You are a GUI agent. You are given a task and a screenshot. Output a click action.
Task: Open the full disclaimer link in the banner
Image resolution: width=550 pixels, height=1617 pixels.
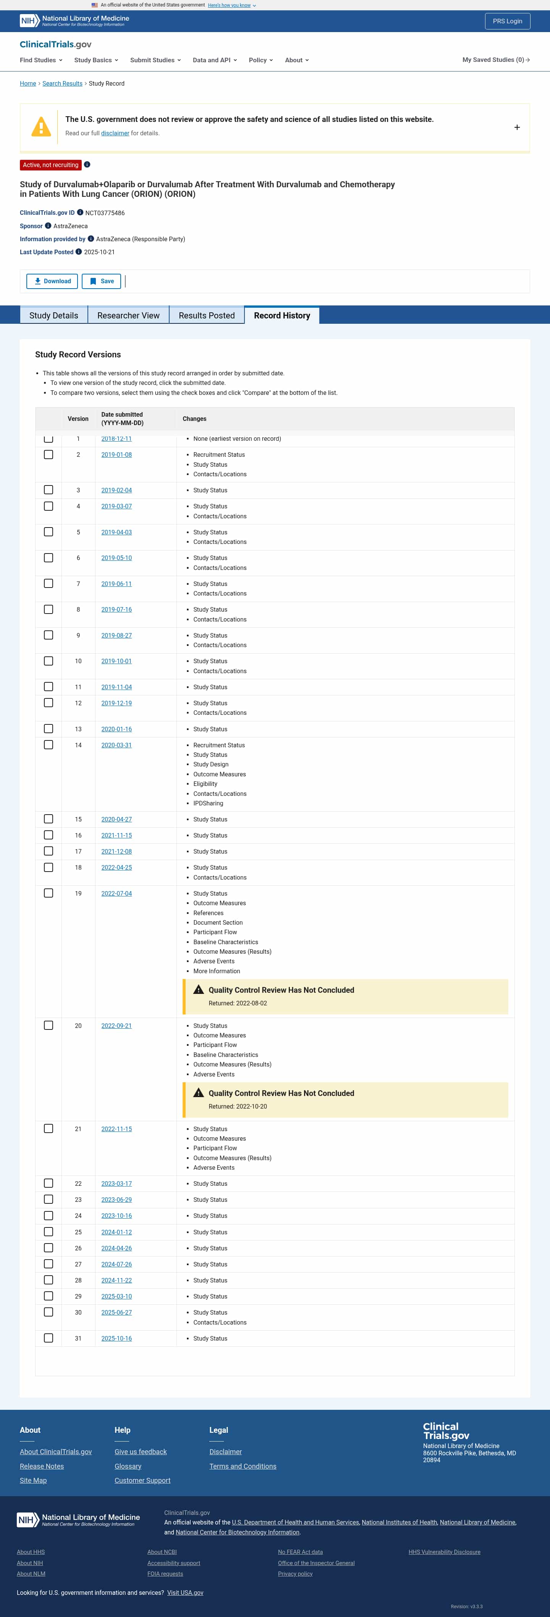115,133
